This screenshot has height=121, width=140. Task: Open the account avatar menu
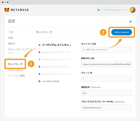133,10
